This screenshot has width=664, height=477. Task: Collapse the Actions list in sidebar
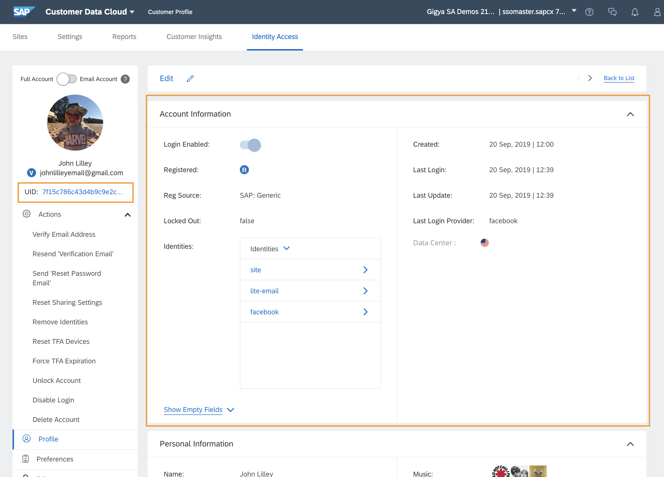click(128, 215)
